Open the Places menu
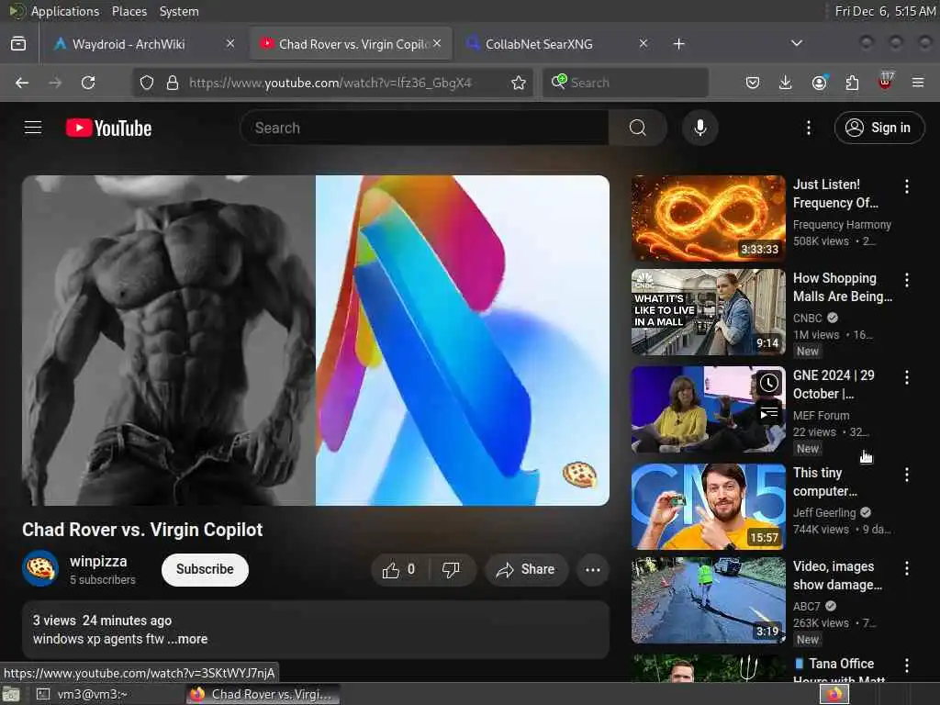This screenshot has width=940, height=705. pyautogui.click(x=129, y=11)
